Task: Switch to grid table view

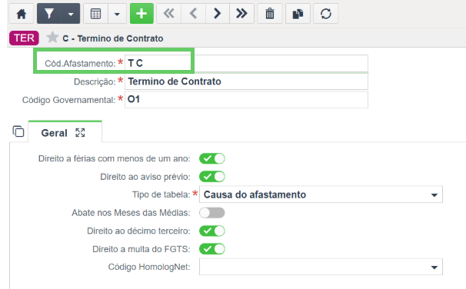Action: [95, 14]
